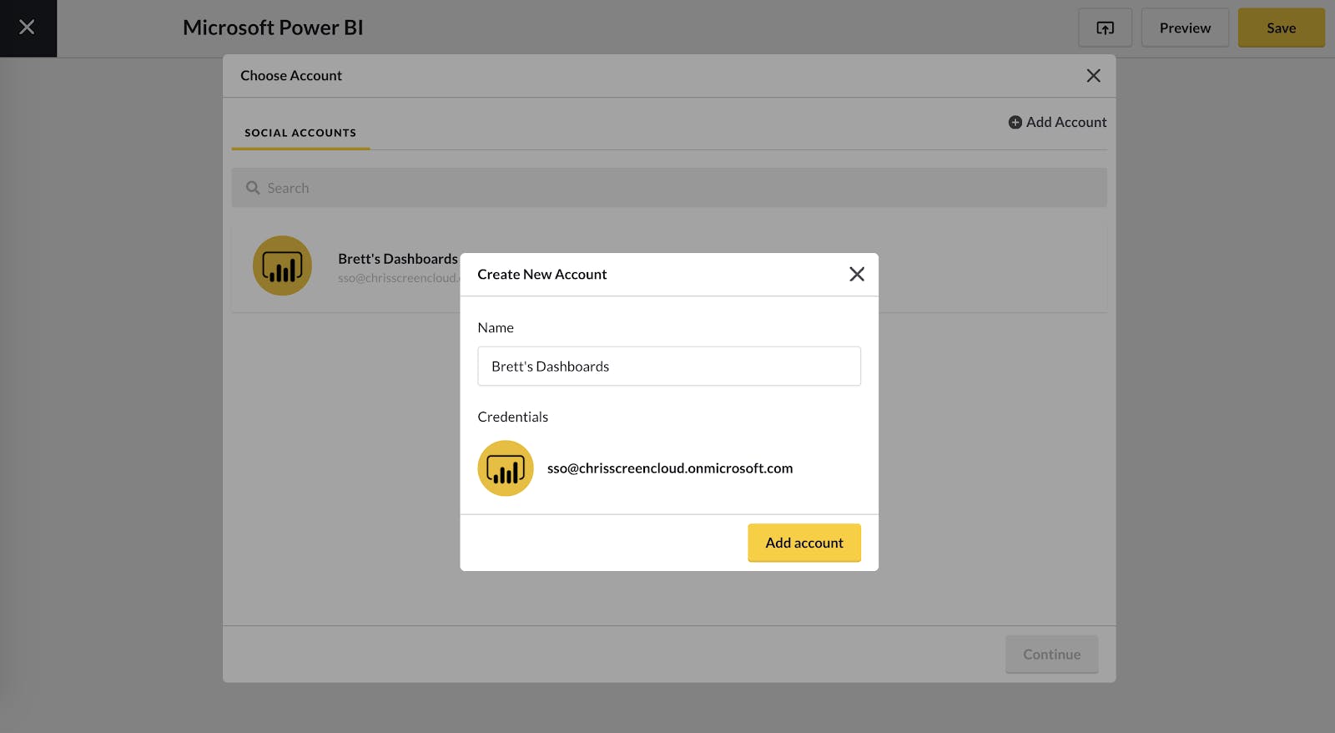Close the app editor with top-left X
This screenshot has height=733, width=1335.
pos(28,28)
